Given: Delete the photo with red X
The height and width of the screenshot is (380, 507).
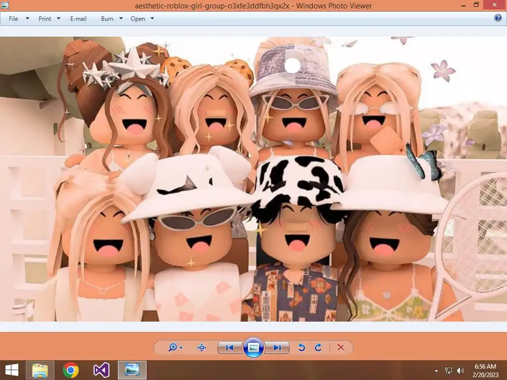Looking at the screenshot, I should tap(341, 347).
